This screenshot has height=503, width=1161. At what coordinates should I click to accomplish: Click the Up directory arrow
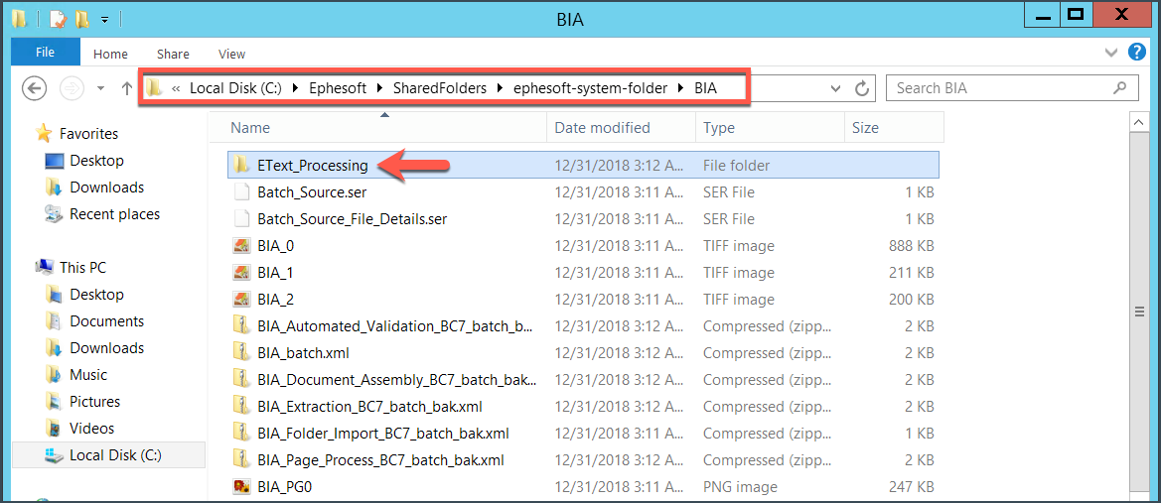pos(126,88)
